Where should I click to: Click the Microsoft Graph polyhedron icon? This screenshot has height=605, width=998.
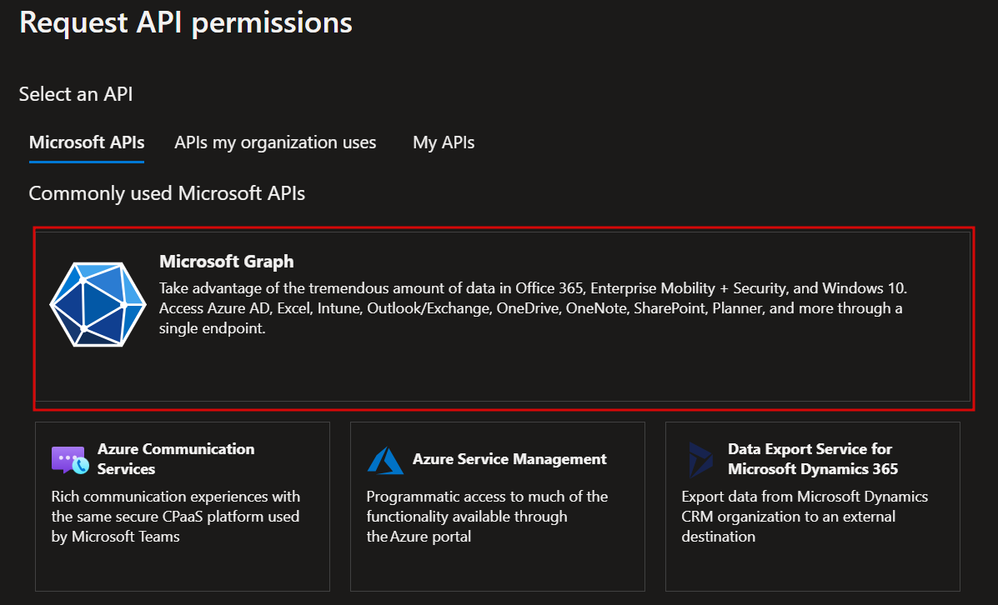(98, 305)
